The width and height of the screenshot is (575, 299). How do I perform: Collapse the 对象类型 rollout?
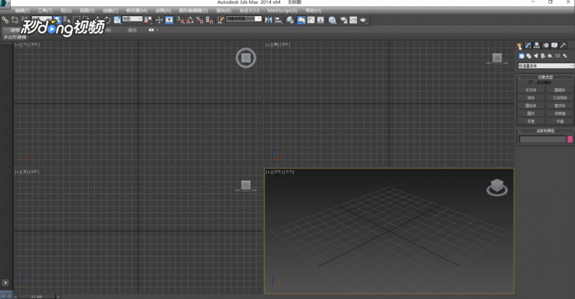(x=546, y=77)
